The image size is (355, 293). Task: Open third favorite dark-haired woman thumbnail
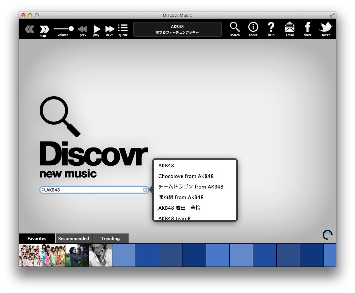click(77, 255)
